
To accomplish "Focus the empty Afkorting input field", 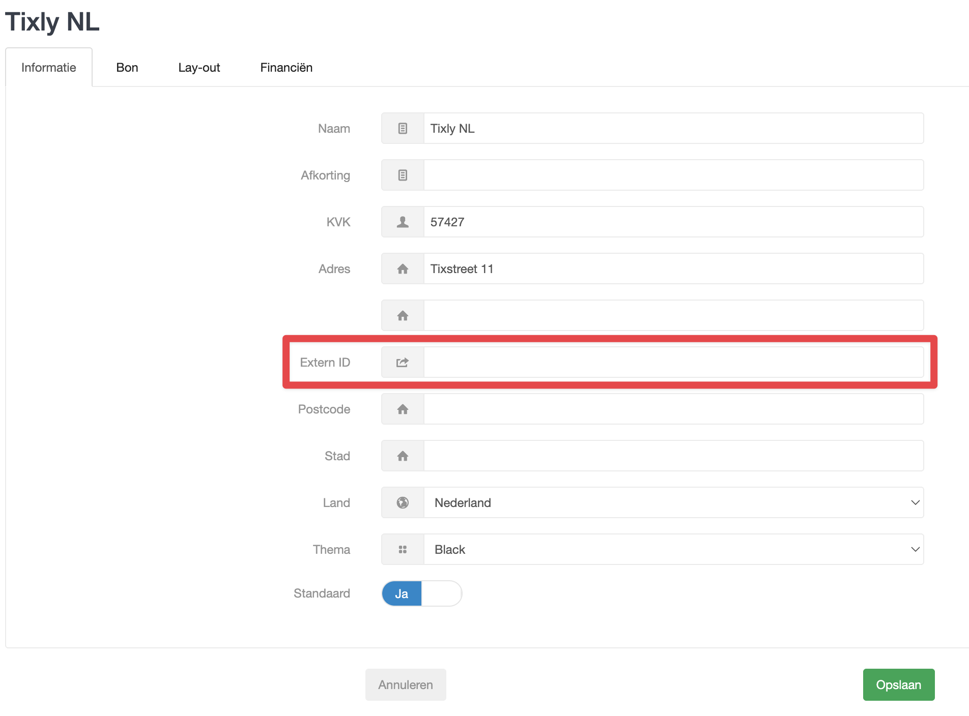I will [x=674, y=175].
